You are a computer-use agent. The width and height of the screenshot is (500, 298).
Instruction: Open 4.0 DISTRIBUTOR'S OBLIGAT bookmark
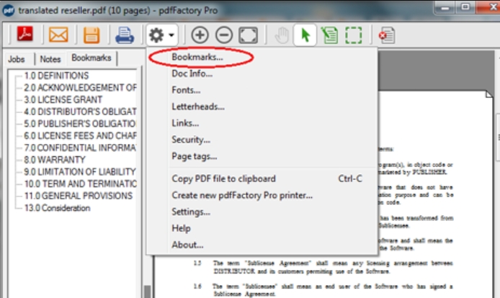(x=81, y=112)
